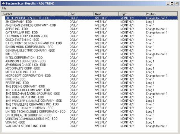Image resolution: width=180 pixels, height=134 pixels.
Task: Sort by the Next column header
Action: pos(106,14)
